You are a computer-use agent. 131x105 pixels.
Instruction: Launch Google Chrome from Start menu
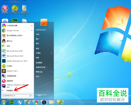tap(17, 30)
